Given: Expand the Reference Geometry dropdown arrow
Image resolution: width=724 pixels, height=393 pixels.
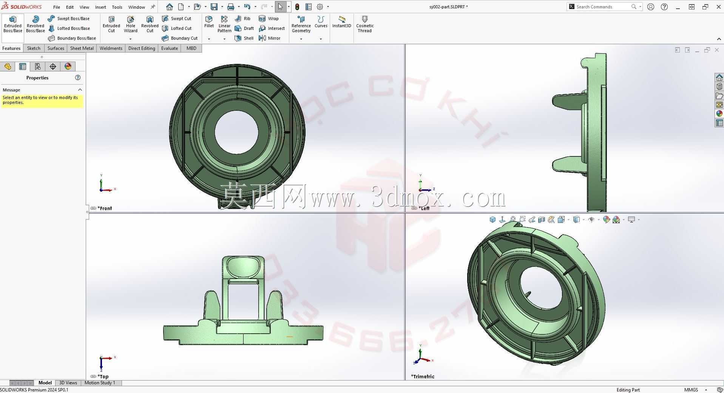Looking at the screenshot, I should [x=301, y=39].
